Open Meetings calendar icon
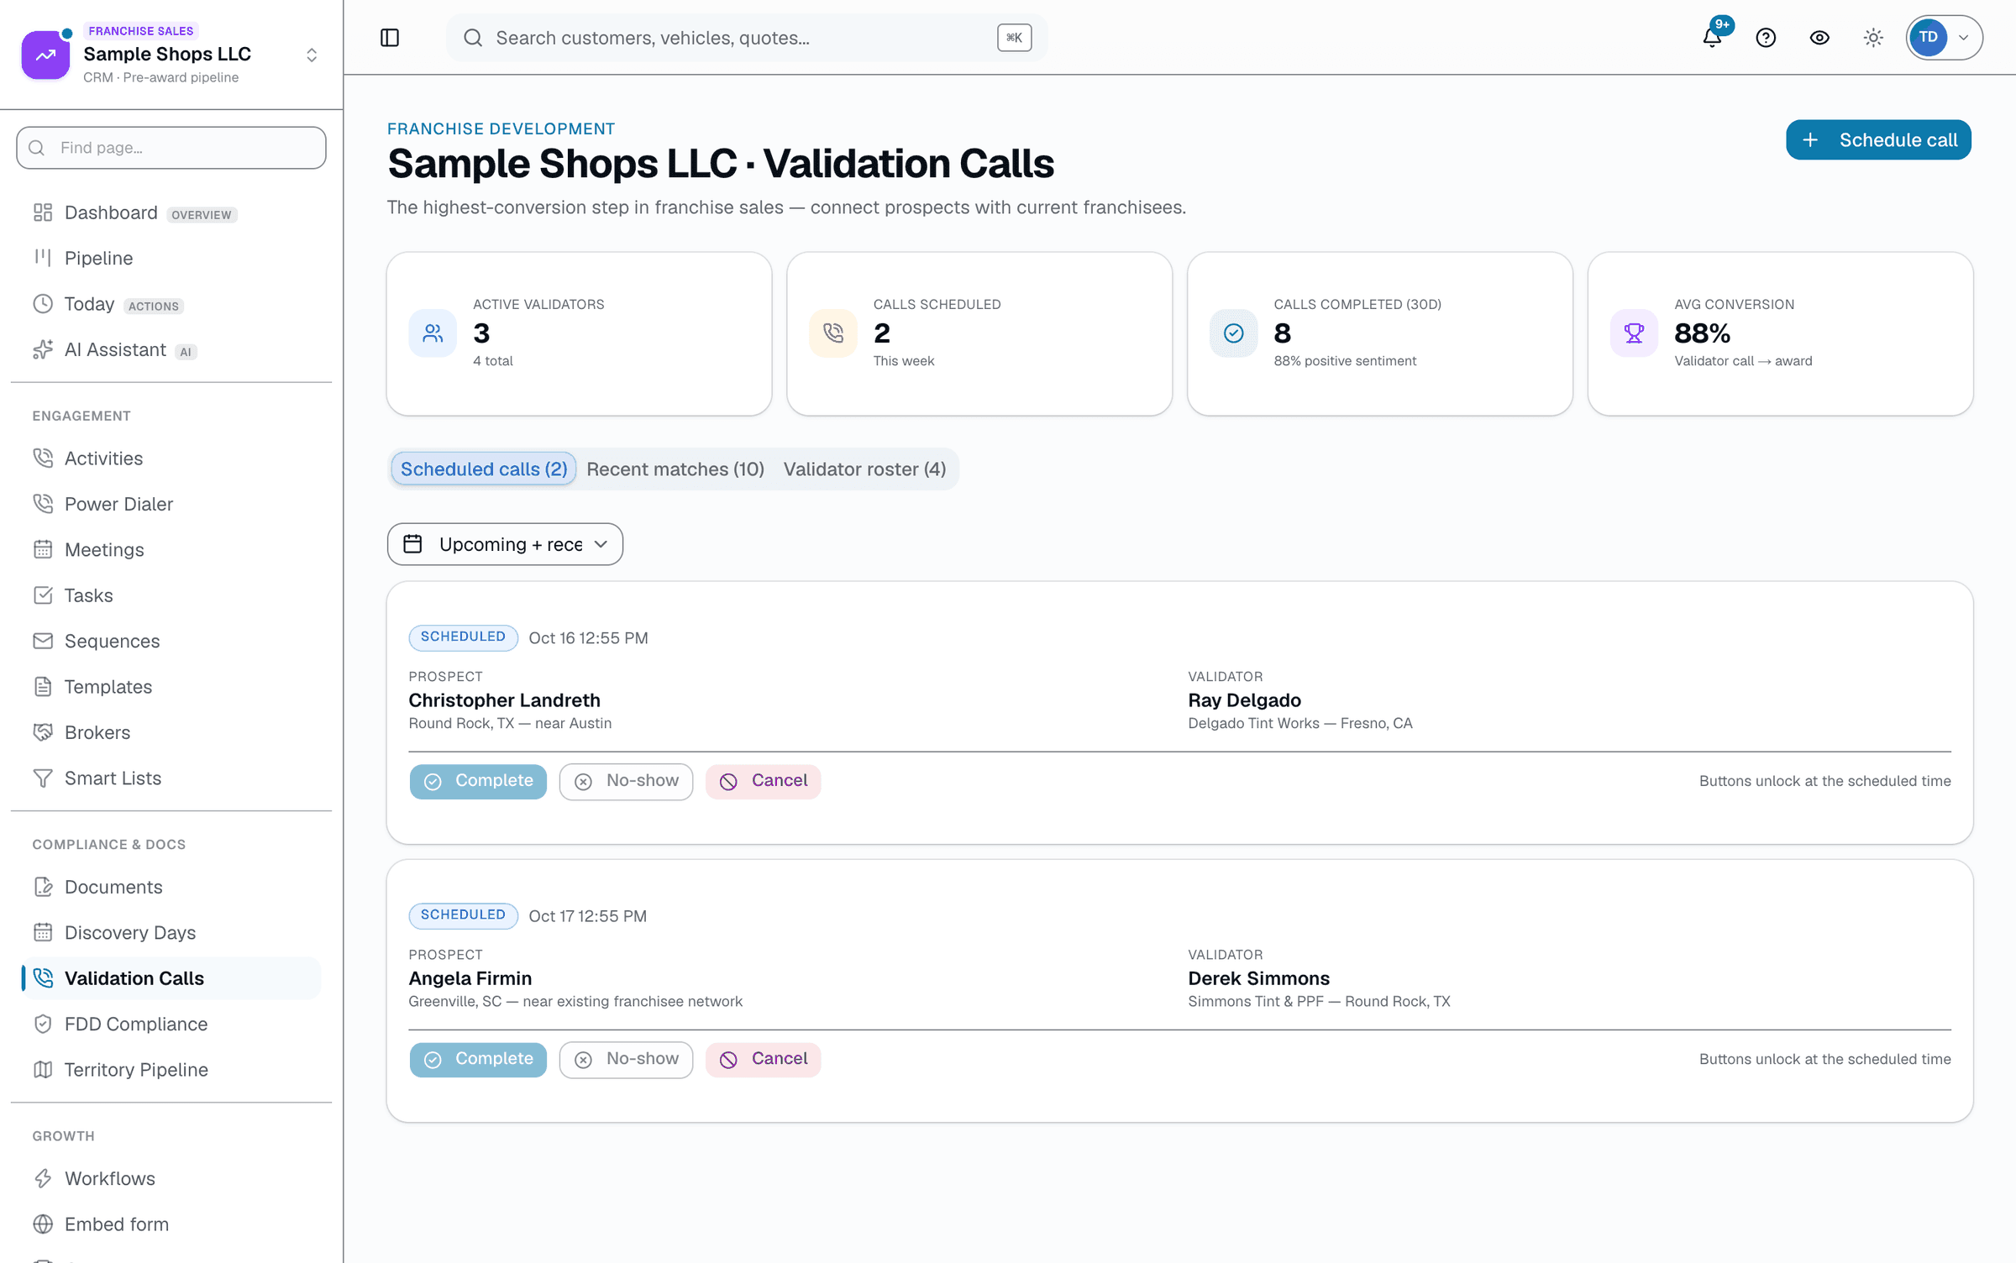 (x=43, y=550)
